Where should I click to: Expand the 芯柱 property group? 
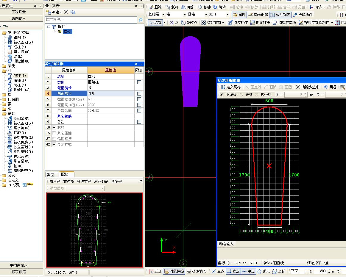pyautogui.click(x=54, y=127)
